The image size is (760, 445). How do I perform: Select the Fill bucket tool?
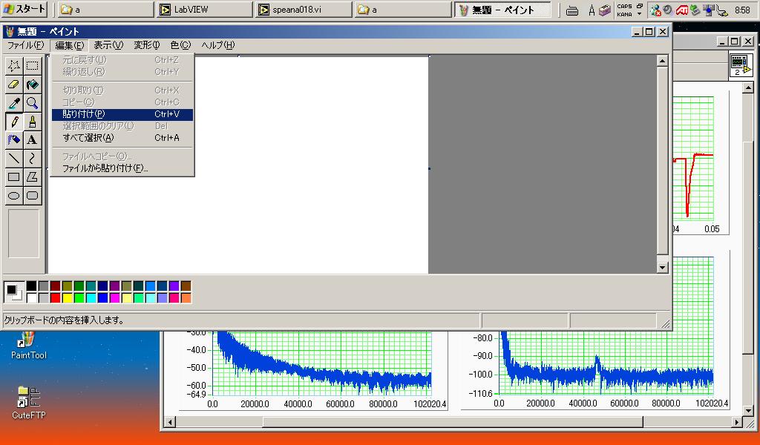pyautogui.click(x=32, y=85)
